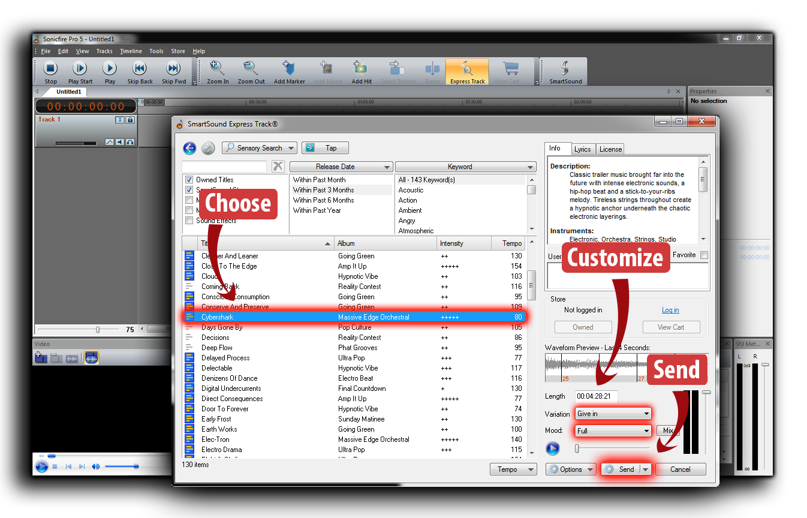Click the Add Marker toolbar icon

click(x=290, y=72)
